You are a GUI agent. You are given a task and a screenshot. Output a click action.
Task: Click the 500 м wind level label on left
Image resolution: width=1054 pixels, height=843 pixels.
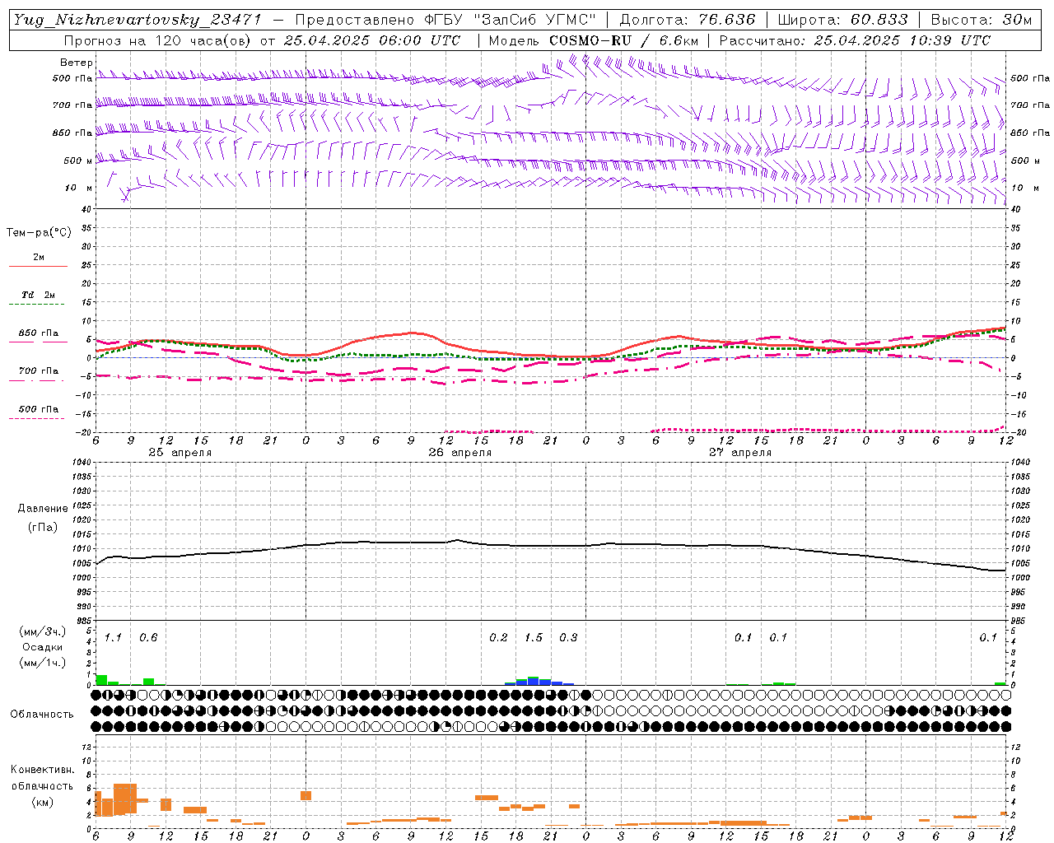click(78, 161)
